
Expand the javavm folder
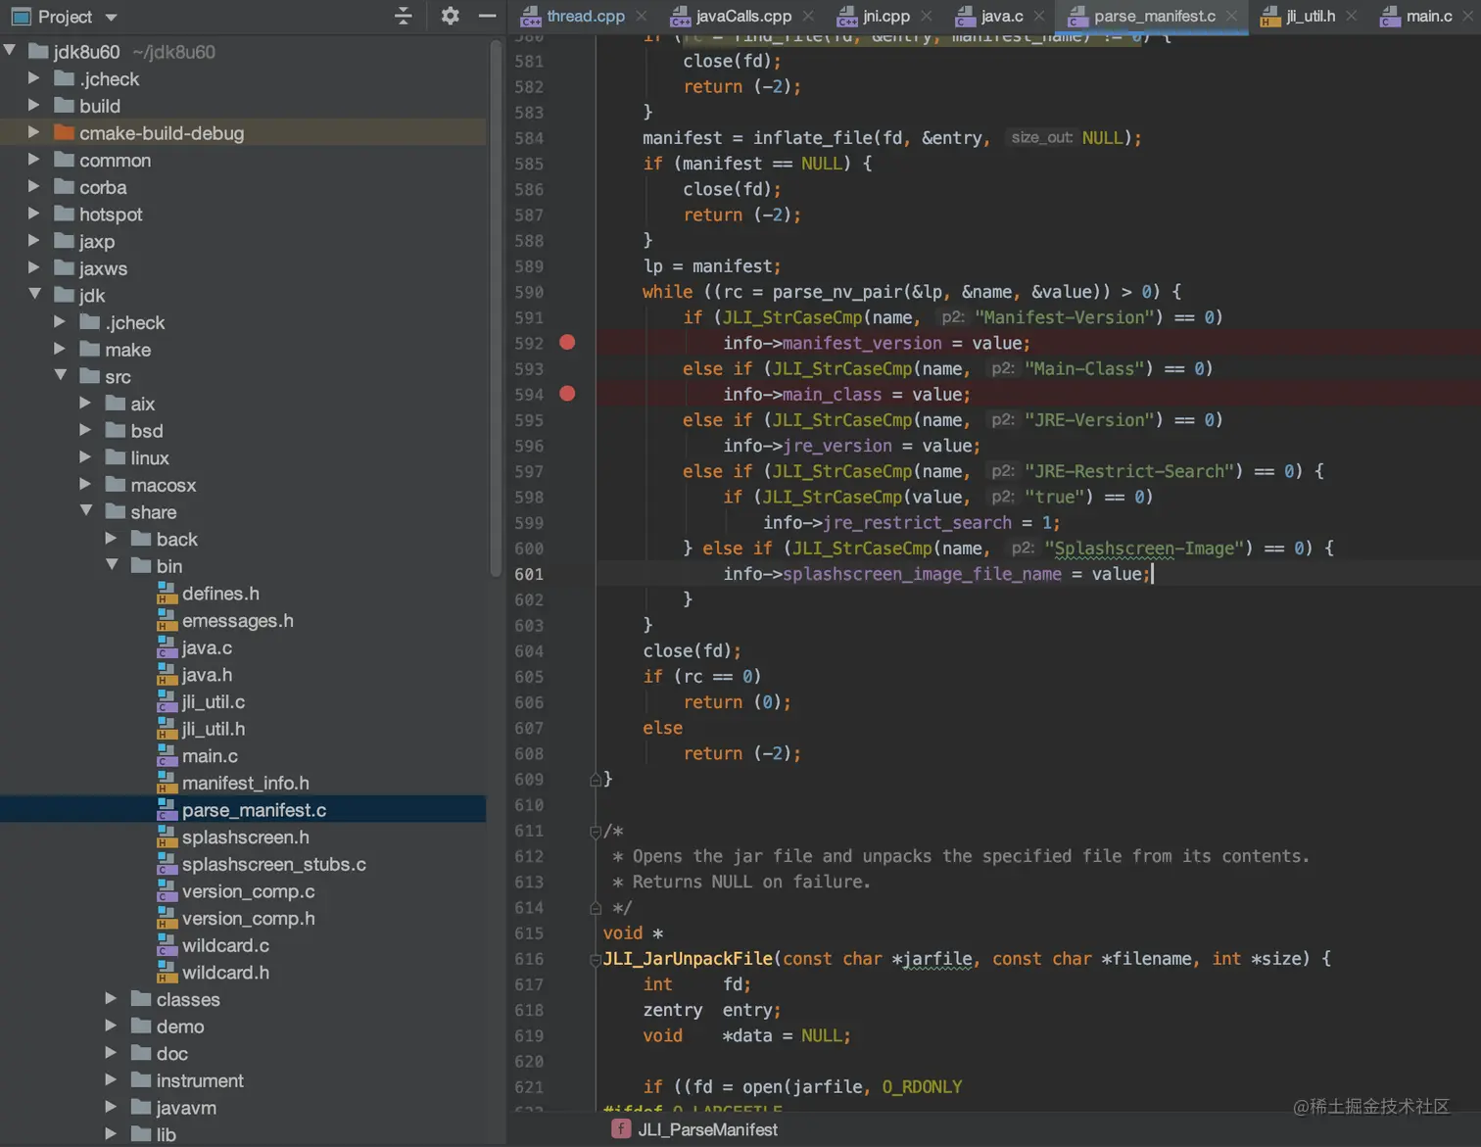click(x=112, y=1107)
